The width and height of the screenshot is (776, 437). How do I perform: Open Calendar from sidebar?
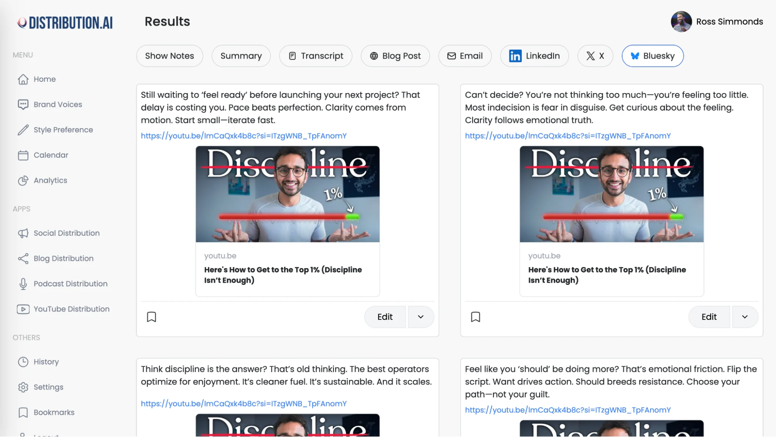[51, 155]
